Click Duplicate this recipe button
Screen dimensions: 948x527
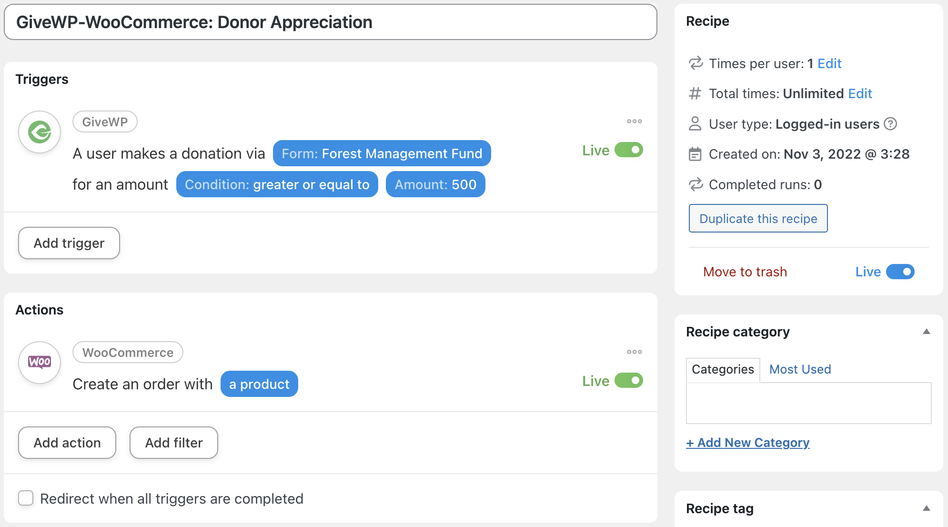click(x=758, y=219)
